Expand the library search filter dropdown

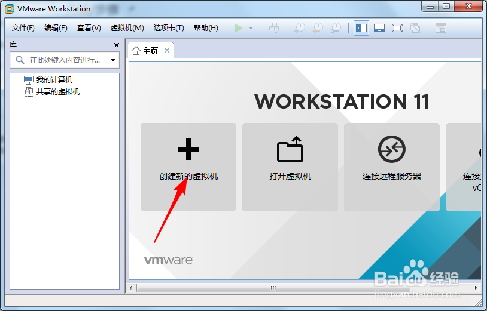113,60
